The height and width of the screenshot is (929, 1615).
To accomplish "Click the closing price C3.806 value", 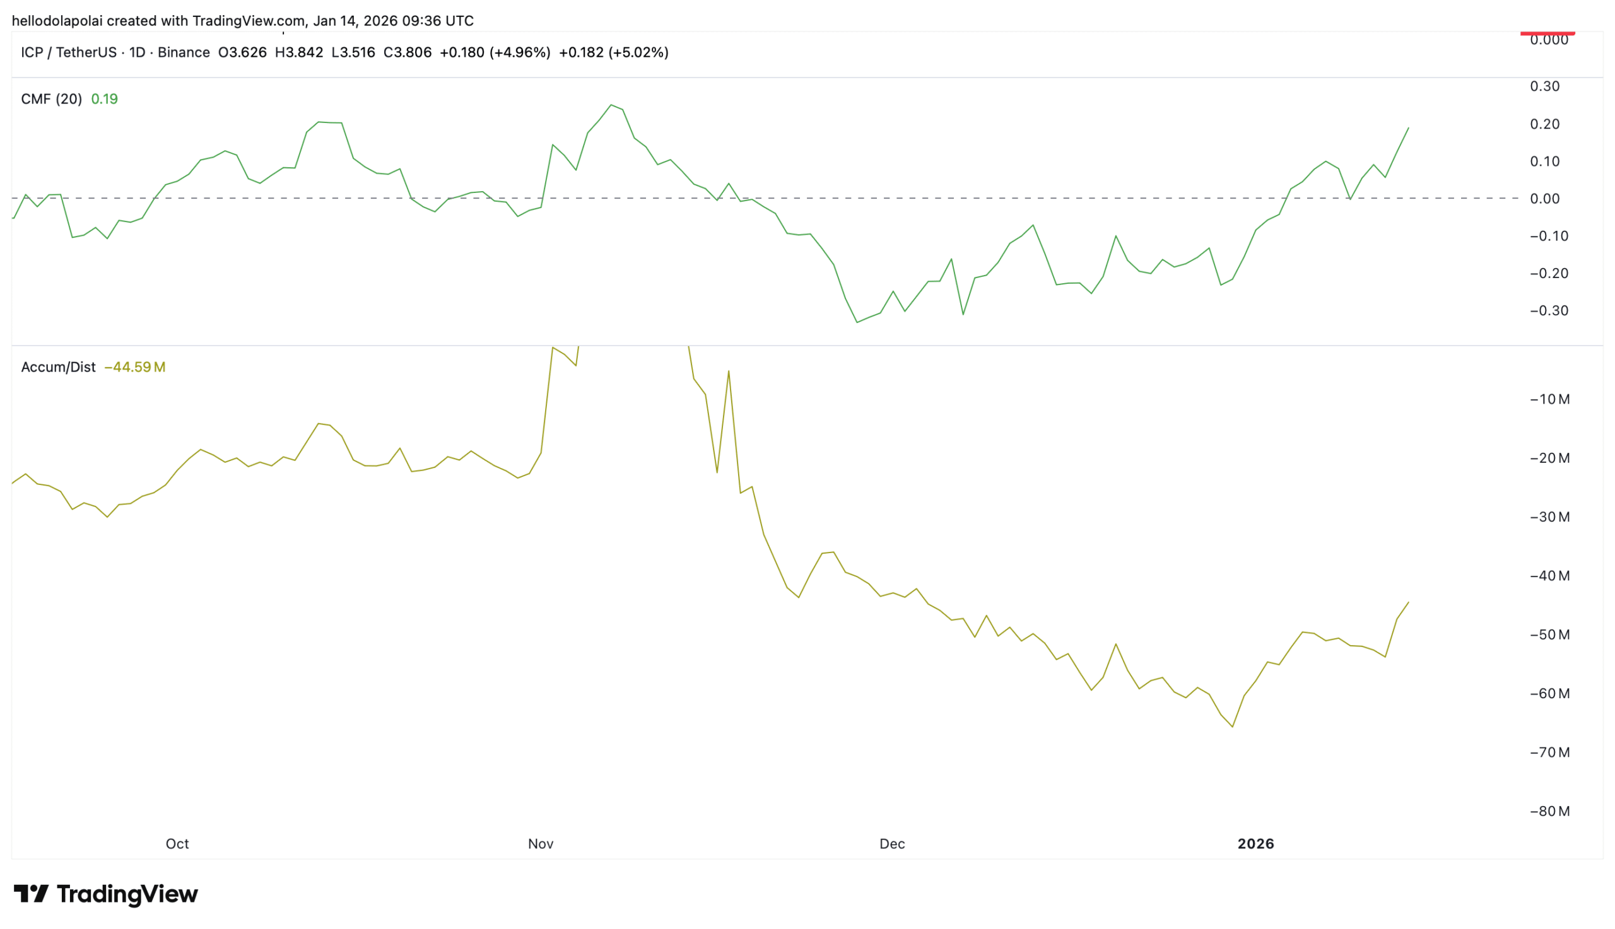I will [407, 52].
